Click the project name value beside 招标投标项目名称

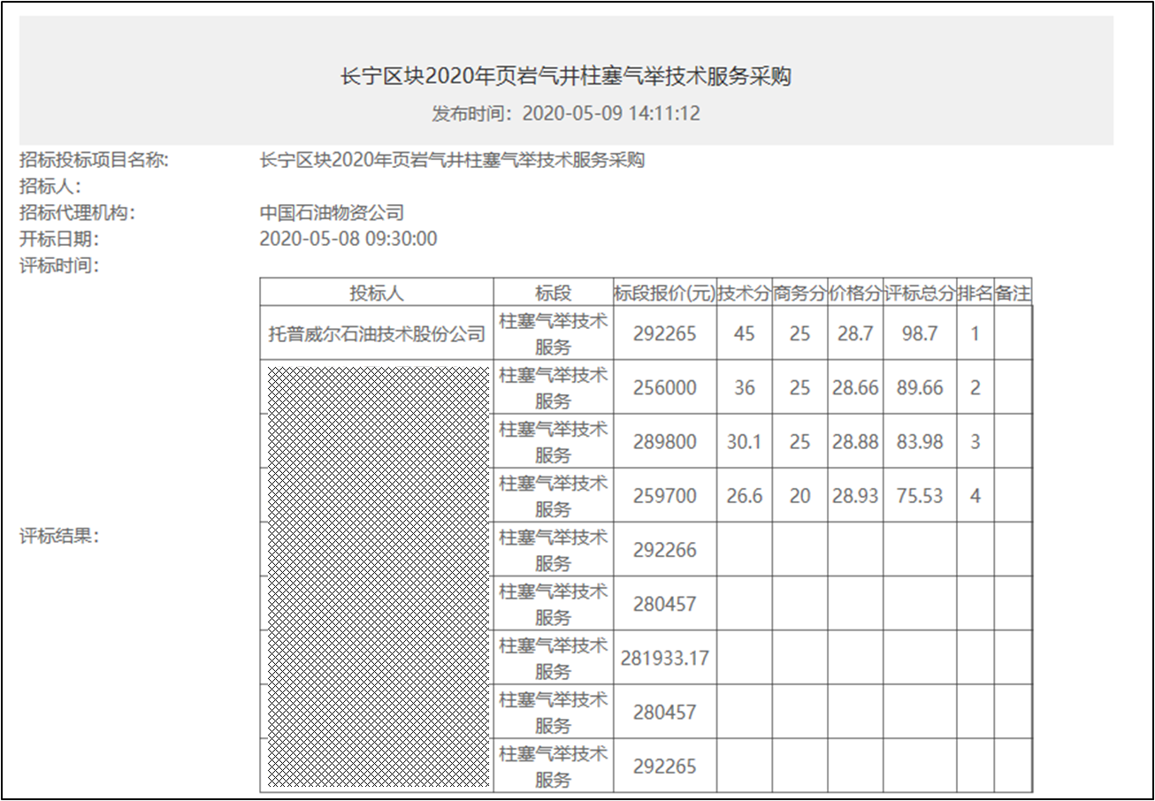point(452,161)
